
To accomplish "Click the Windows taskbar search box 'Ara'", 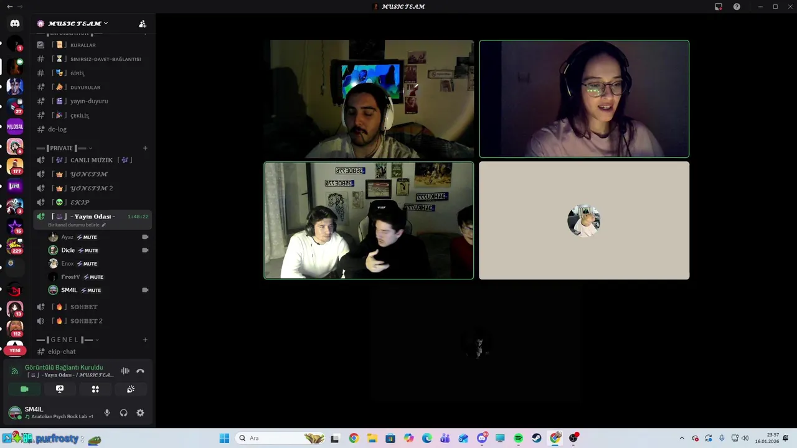I will point(280,438).
